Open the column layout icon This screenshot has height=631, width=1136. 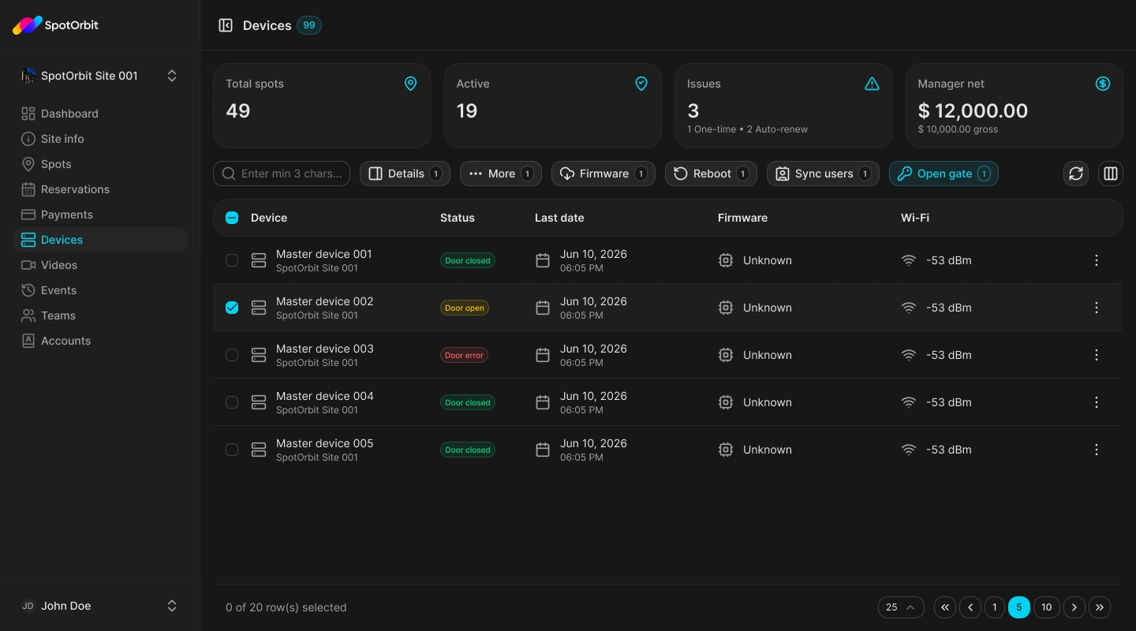(1111, 174)
